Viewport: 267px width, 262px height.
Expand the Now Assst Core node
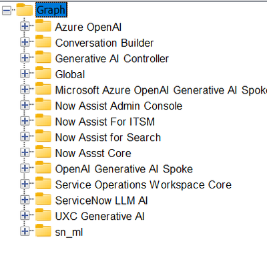(25, 153)
